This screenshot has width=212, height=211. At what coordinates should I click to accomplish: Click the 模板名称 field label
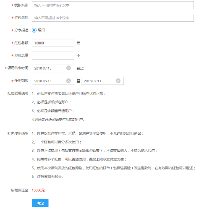pyautogui.click(x=21, y=5)
